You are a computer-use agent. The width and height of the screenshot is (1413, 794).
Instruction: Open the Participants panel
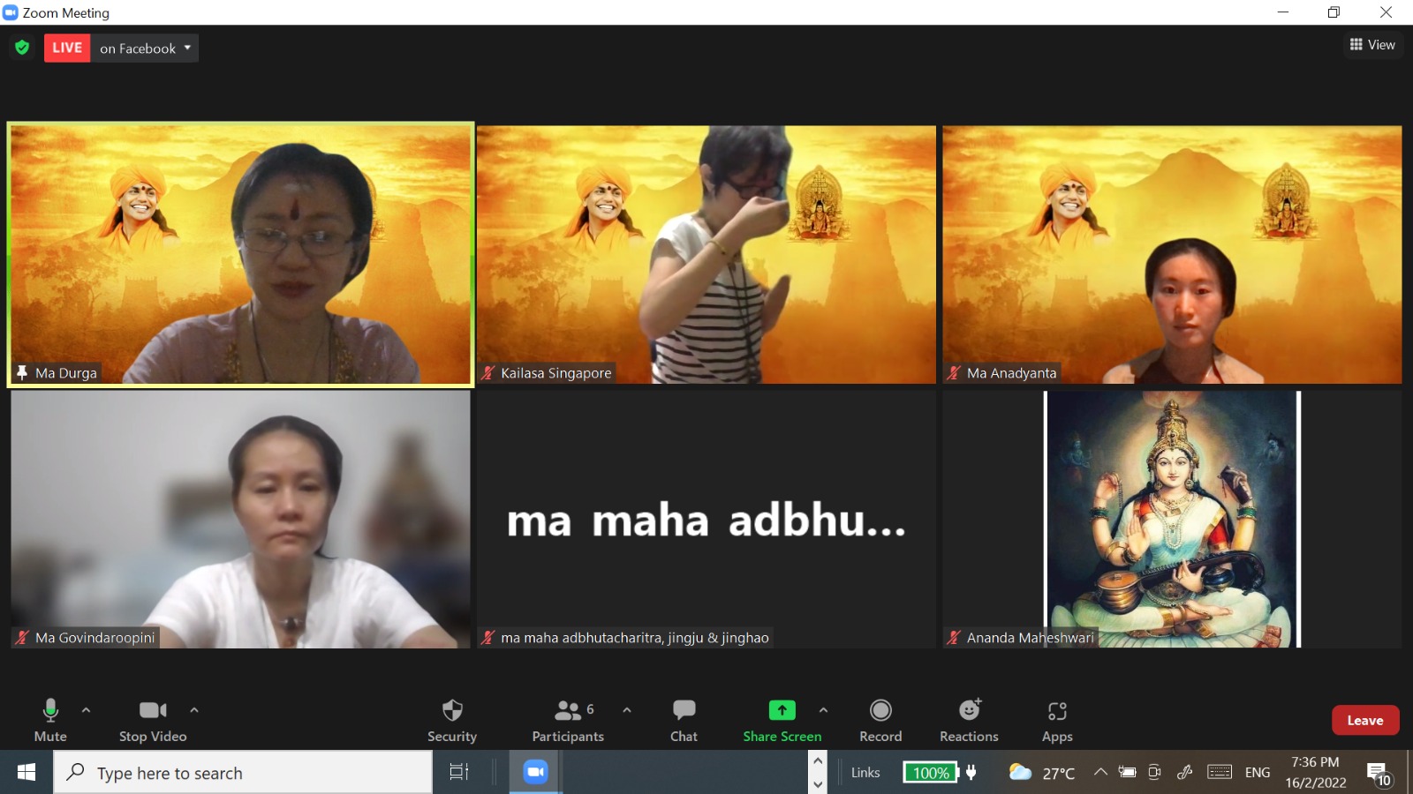[568, 719]
